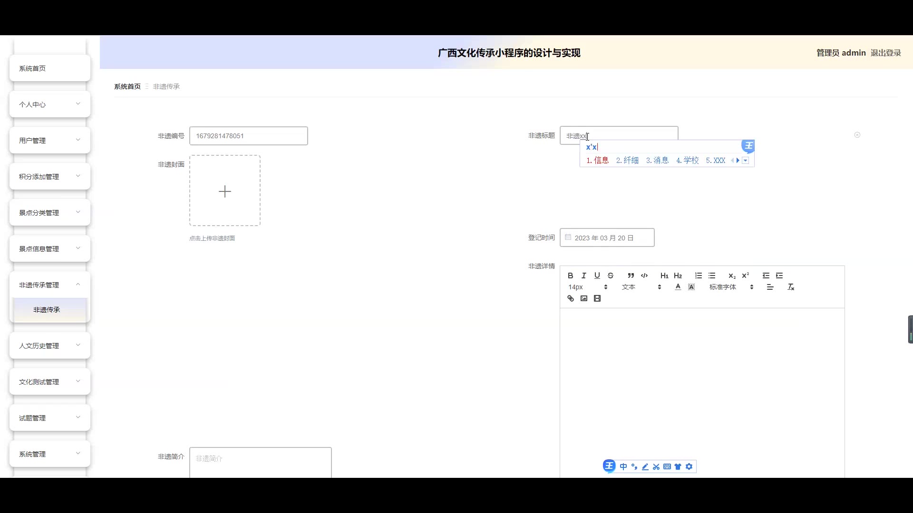Insert a hyperlink into the editor
Screen dimensions: 913x513
[x=571, y=298]
